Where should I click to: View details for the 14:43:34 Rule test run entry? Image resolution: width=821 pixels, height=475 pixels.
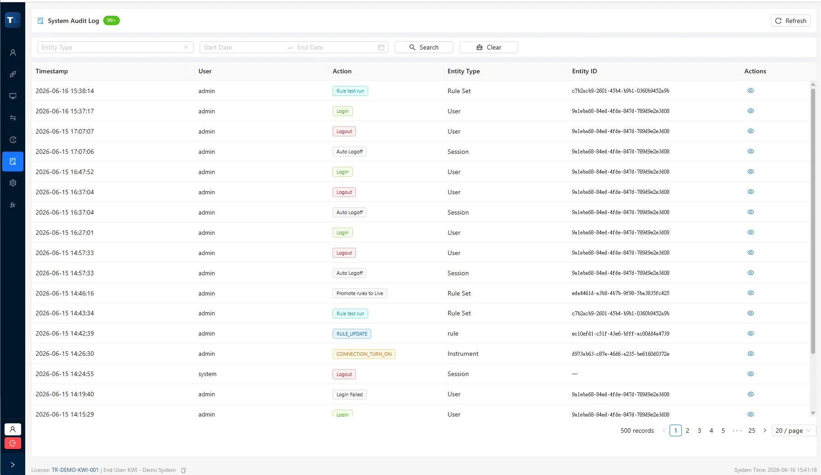tap(750, 313)
